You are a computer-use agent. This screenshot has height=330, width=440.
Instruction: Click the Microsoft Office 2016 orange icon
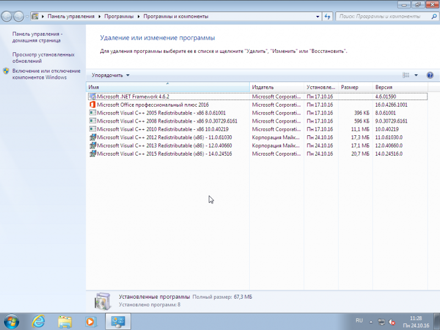coord(92,105)
